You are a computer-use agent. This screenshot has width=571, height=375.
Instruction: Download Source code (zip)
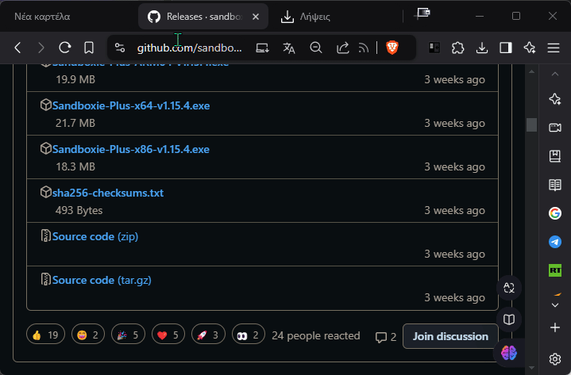tap(95, 236)
